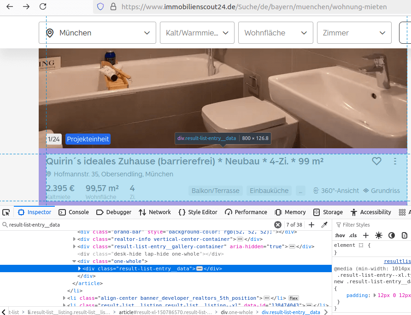
Task: Navigate breadcrumbs right with arrow
Action: [x=326, y=312]
